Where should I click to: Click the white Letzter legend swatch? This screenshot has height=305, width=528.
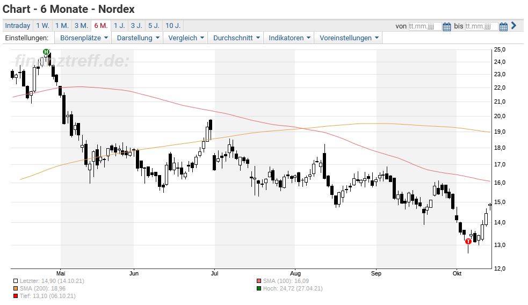tap(16, 281)
